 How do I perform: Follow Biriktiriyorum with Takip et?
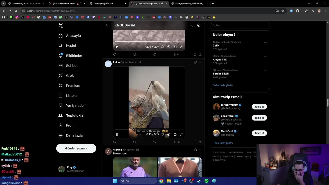[x=259, y=107]
